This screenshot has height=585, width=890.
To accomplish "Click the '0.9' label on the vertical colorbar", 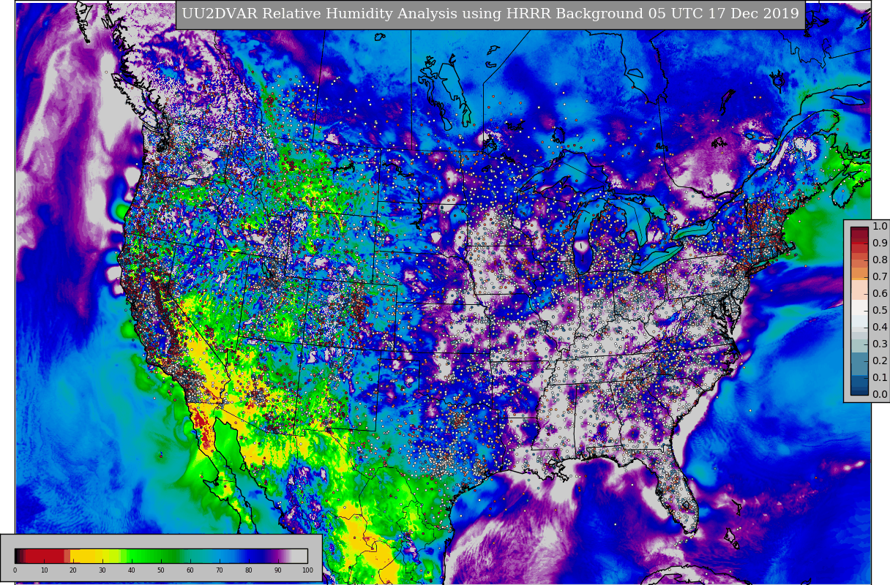I will [x=880, y=243].
